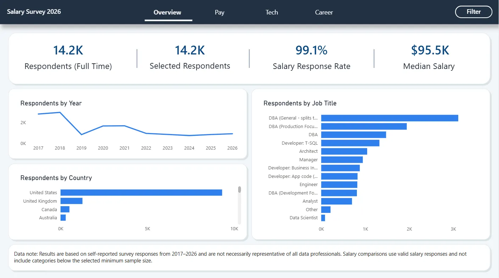Viewport: 499px width, 278px height.
Task: Select the Developer: Business In... bar
Action: 341,168
